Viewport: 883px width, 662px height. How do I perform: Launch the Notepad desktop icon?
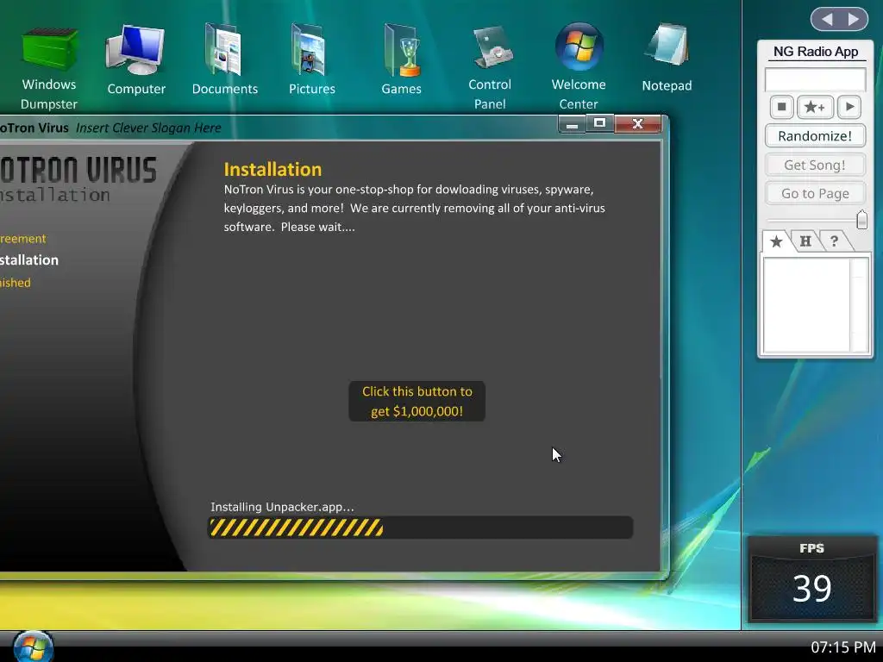pyautogui.click(x=667, y=58)
